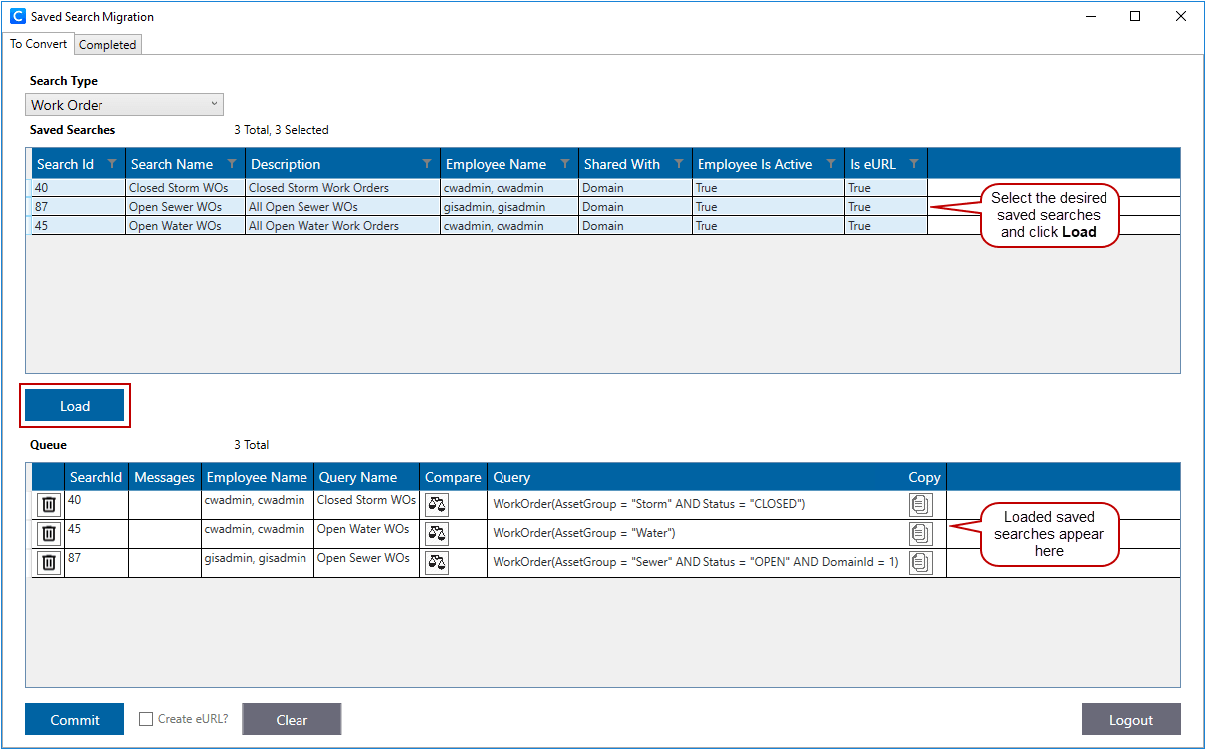Click the Storm CLOSED query text in queue
Viewport: 1206px width, 750px height.
[649, 504]
